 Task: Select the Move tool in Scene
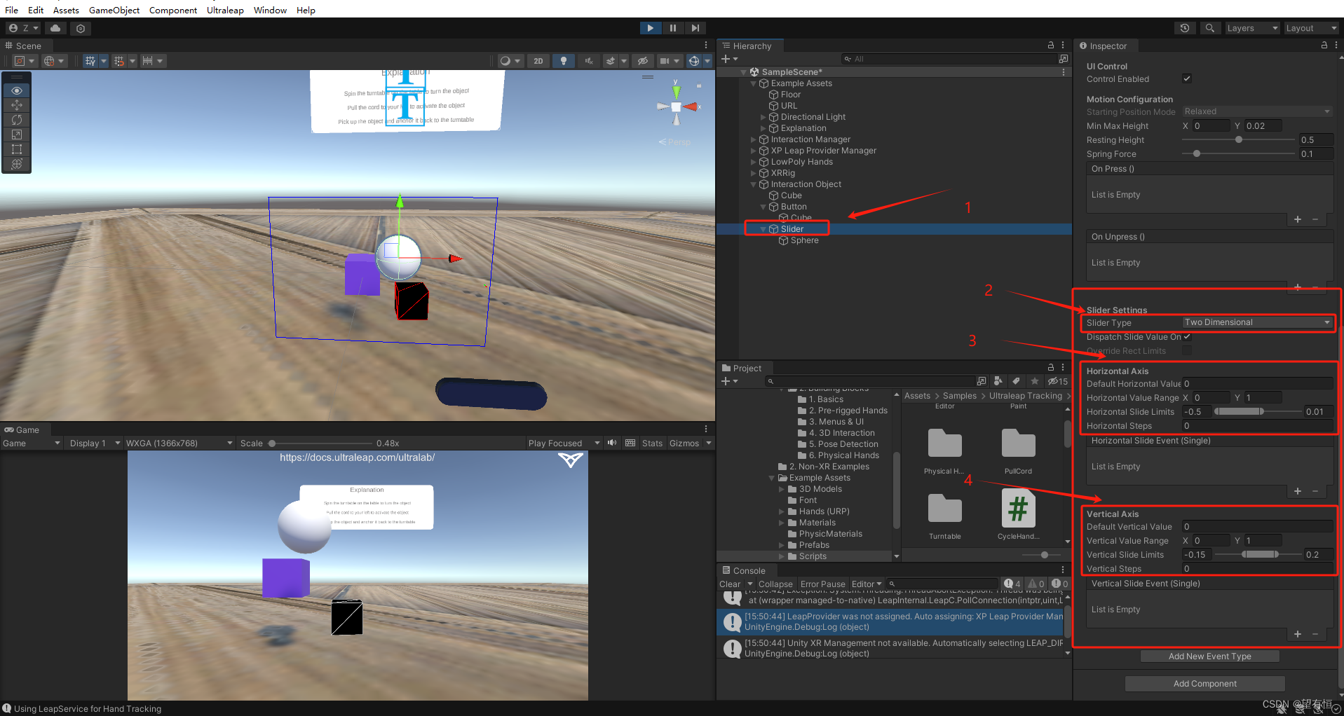17,105
